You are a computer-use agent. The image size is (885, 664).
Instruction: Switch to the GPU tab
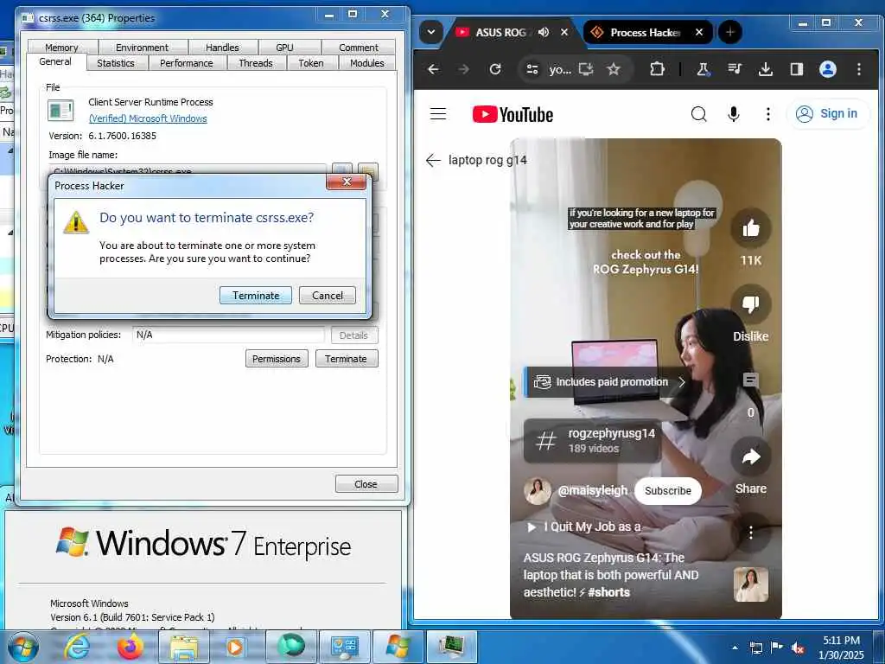pyautogui.click(x=284, y=48)
